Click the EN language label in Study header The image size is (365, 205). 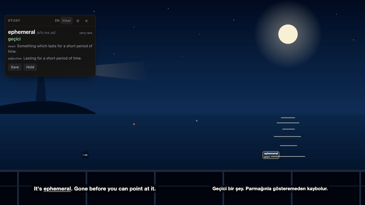click(57, 20)
